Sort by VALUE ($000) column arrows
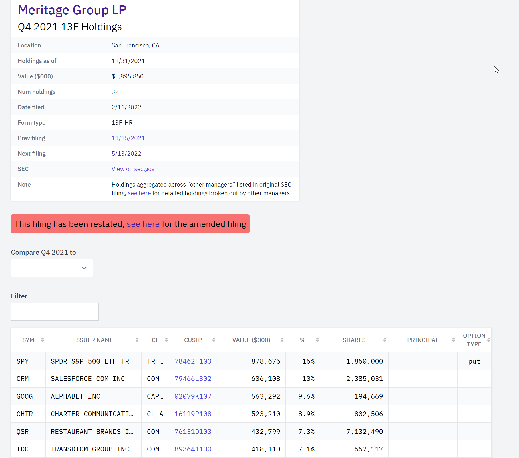Screen dimensions: 519x458 [282, 340]
